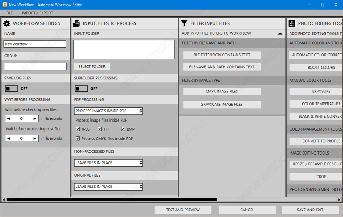Toggle the Subfolder Processing switch
Screen dimensions: 343x217
pyautogui.click(x=81, y=89)
